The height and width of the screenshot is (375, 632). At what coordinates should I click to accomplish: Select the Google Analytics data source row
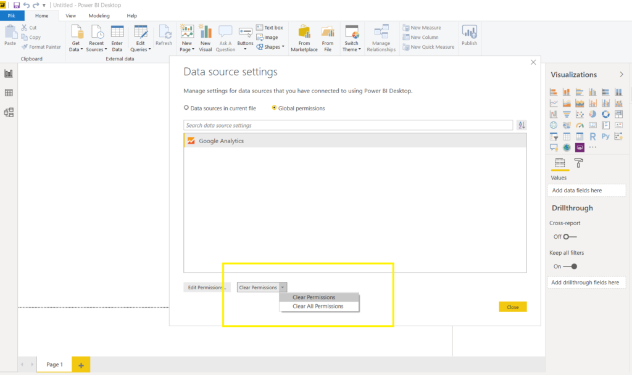(x=355, y=141)
